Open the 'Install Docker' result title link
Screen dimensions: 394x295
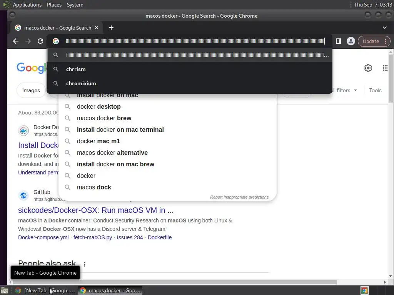(x=38, y=145)
